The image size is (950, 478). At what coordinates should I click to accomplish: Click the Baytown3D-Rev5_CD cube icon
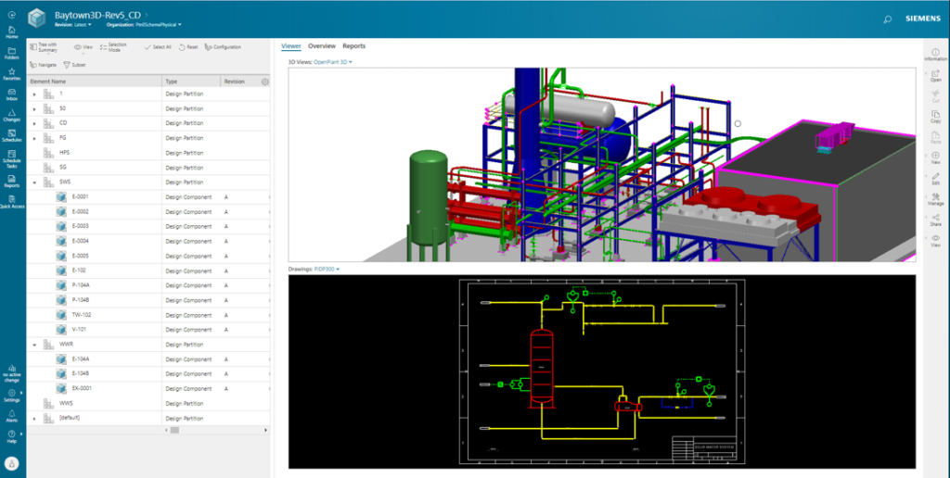pos(37,19)
